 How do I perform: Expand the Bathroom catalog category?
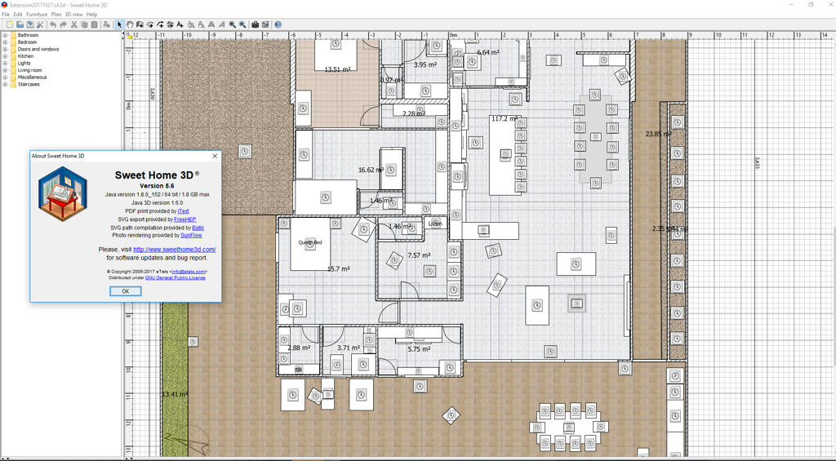point(5,35)
